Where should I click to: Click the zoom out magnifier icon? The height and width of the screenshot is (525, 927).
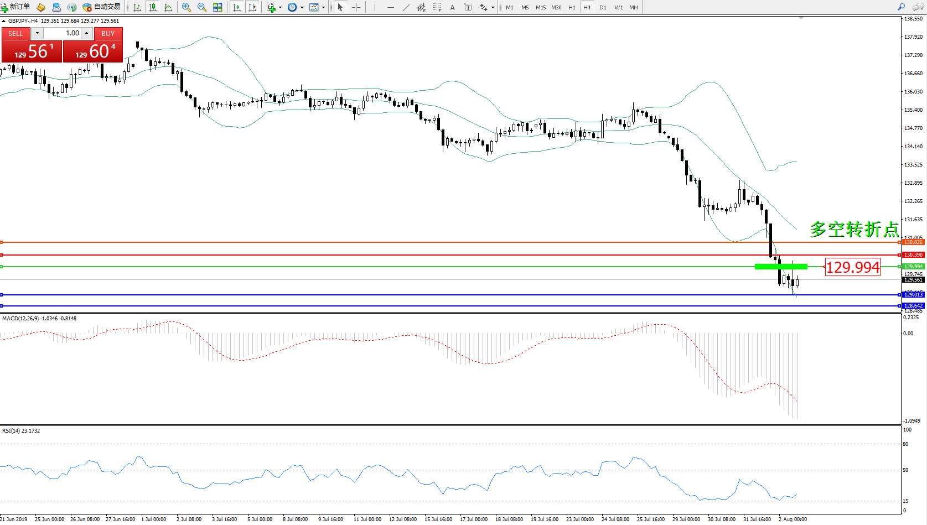click(202, 7)
